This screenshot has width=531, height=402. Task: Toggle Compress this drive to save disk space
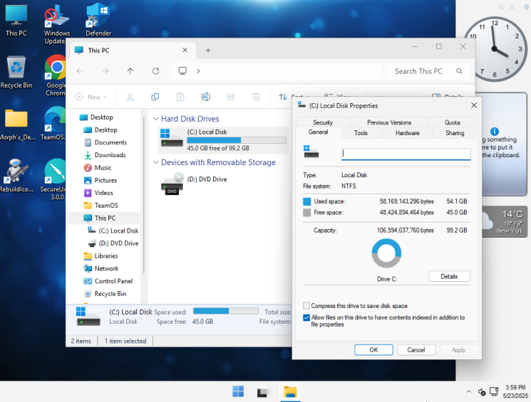click(306, 306)
